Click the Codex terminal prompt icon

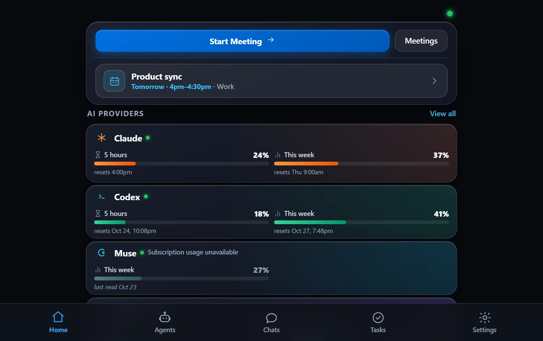[102, 197]
